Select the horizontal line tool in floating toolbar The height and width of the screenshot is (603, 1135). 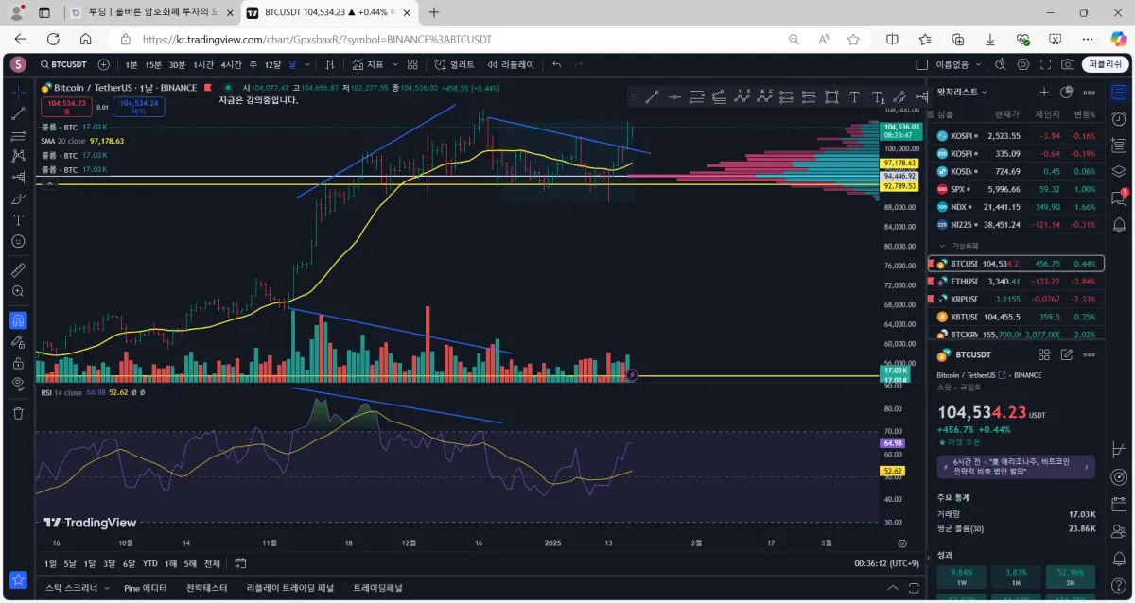click(x=674, y=97)
